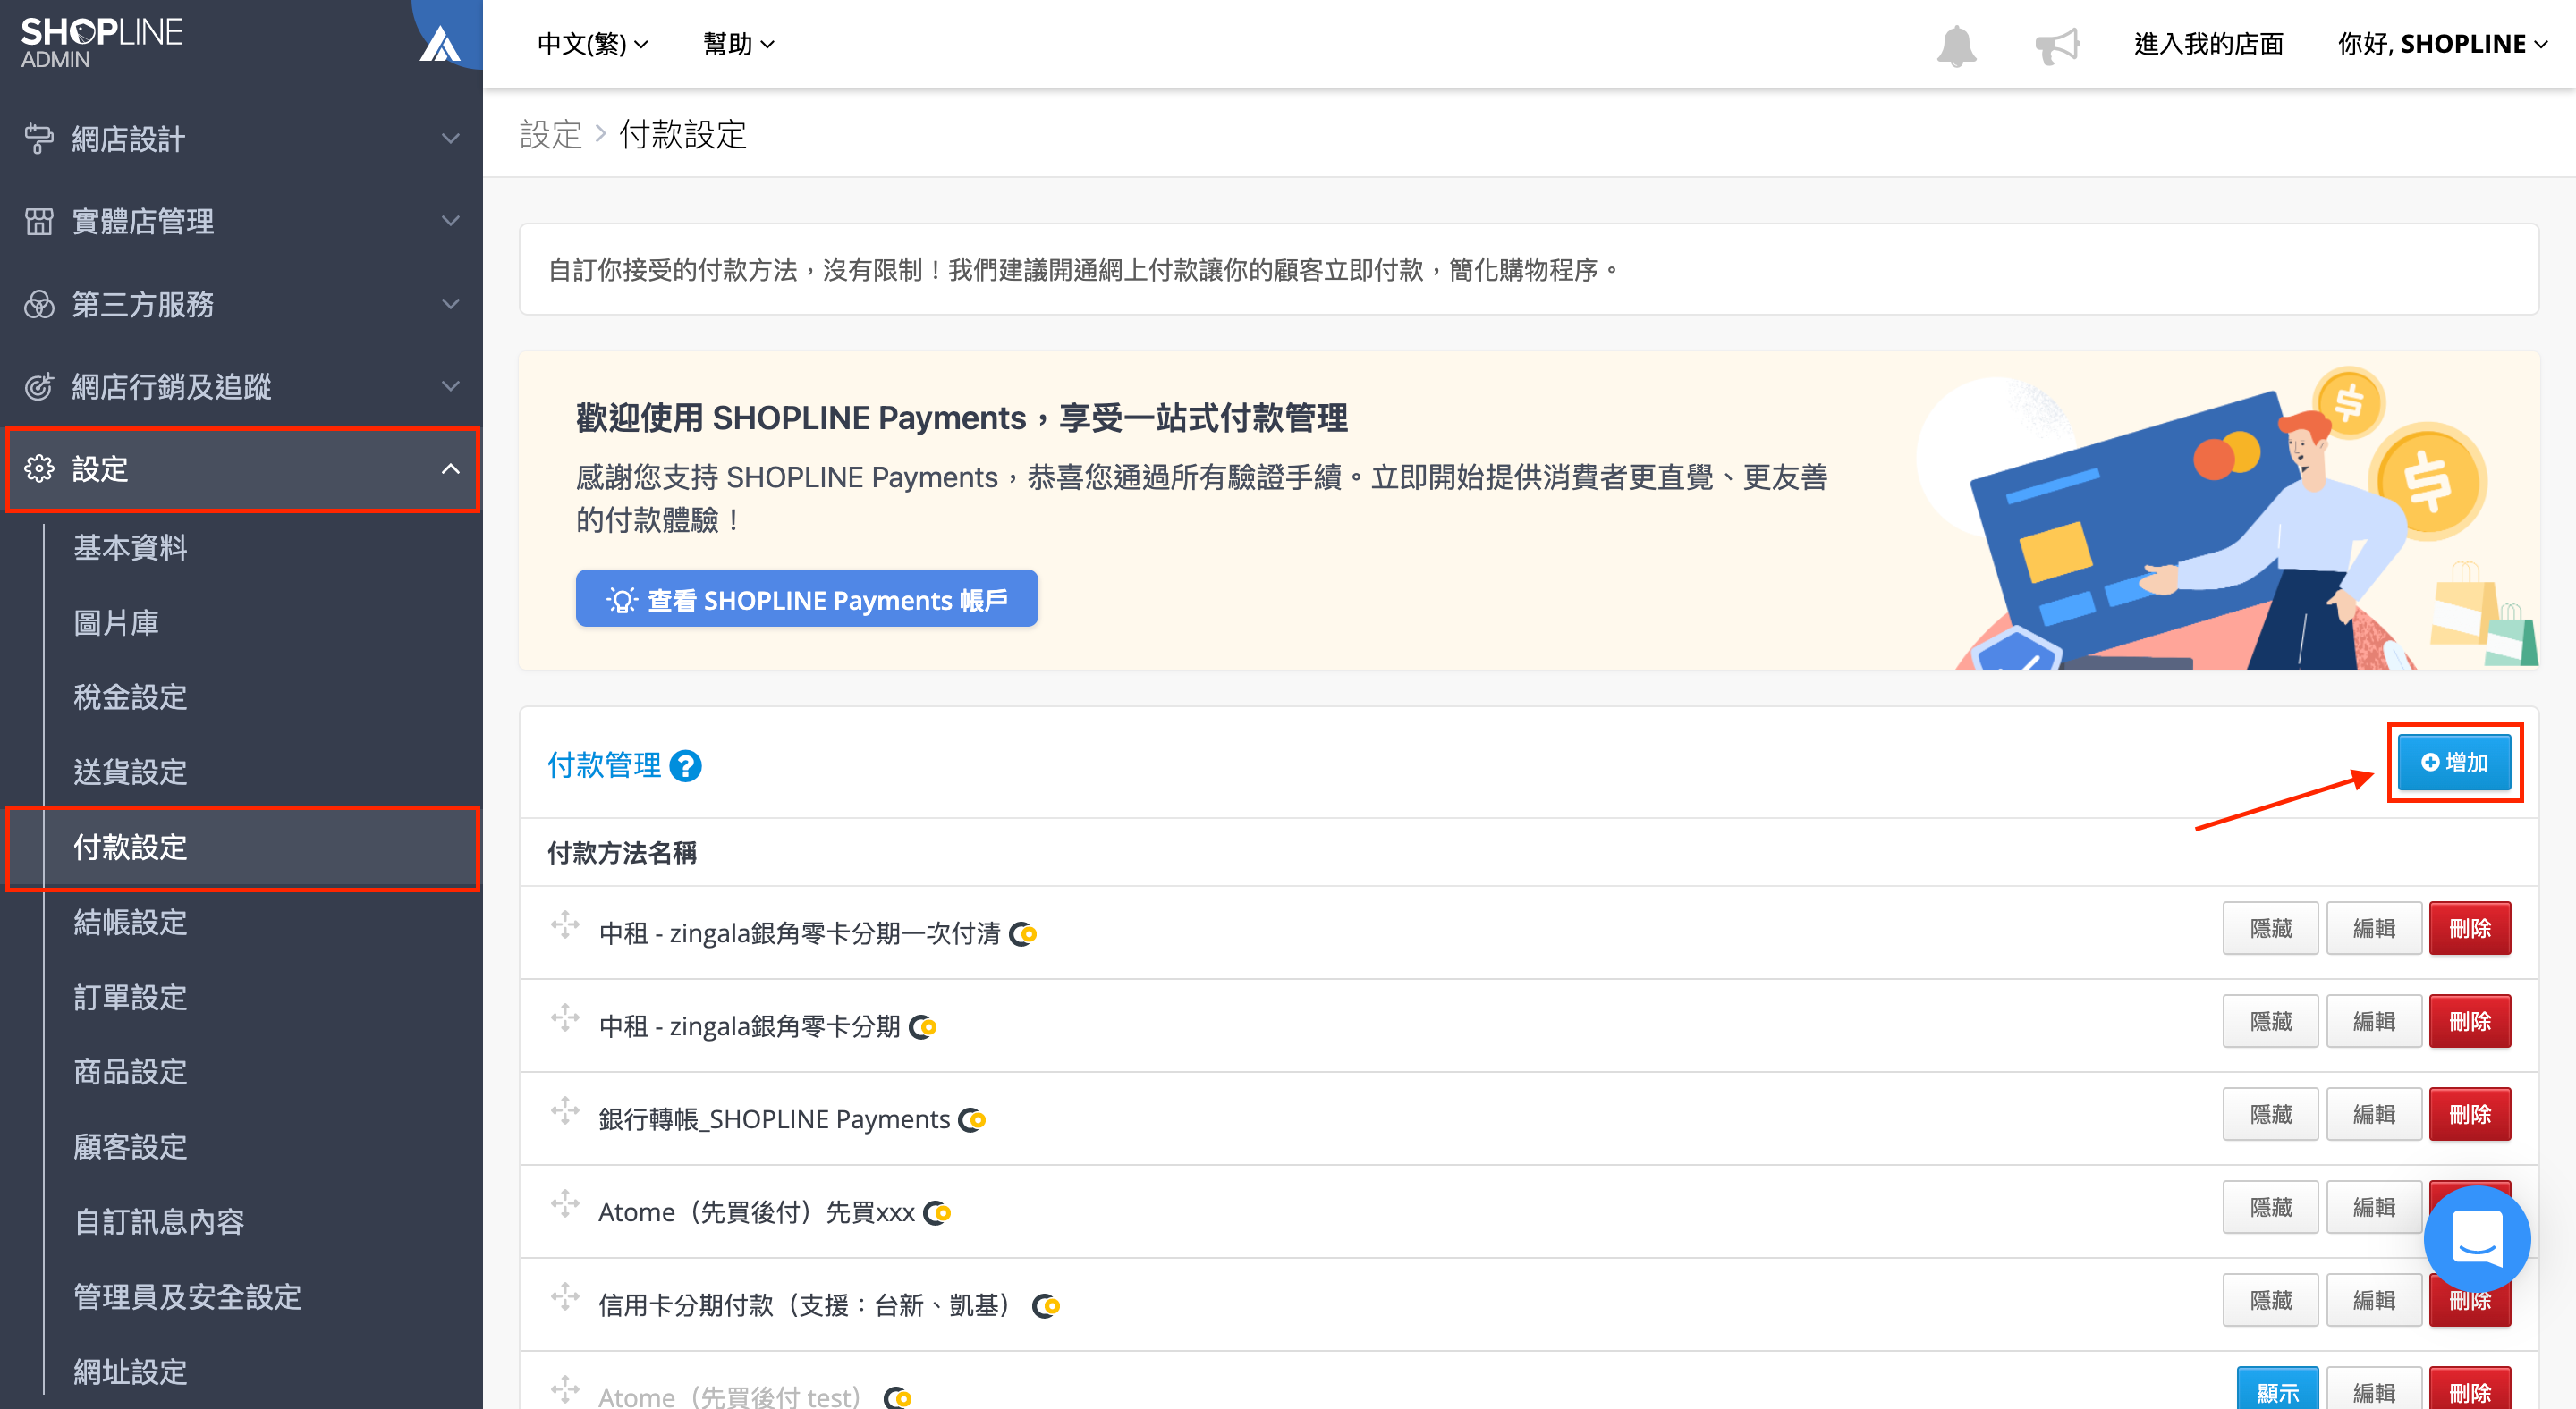2576x1409 pixels.
Task: Edit the 銀行轉帳_SHOPLINE Payments method
Action: click(x=2373, y=1114)
